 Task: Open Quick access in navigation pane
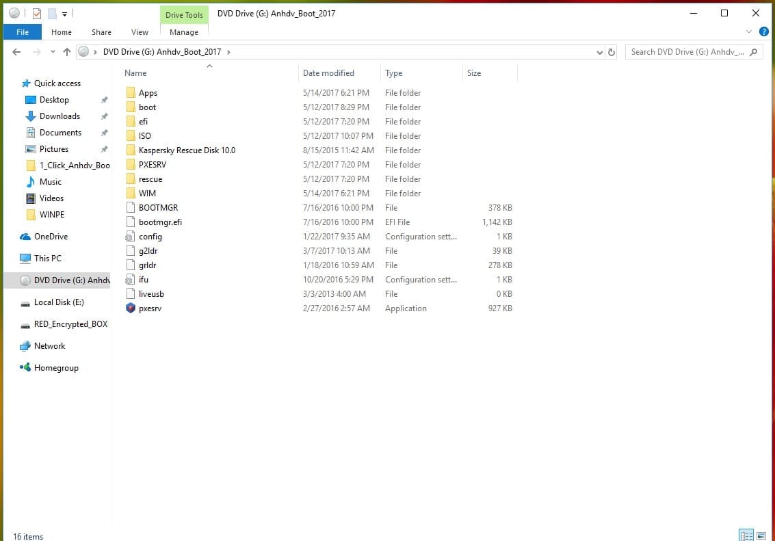57,83
